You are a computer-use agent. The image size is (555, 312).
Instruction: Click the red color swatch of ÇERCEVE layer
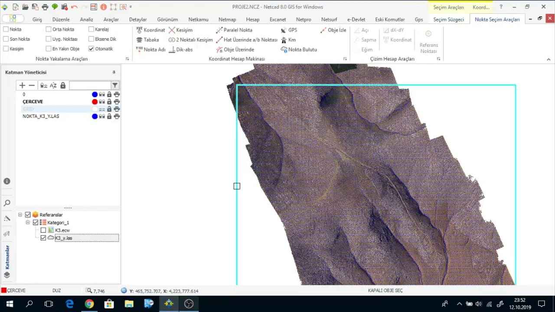[x=95, y=102]
